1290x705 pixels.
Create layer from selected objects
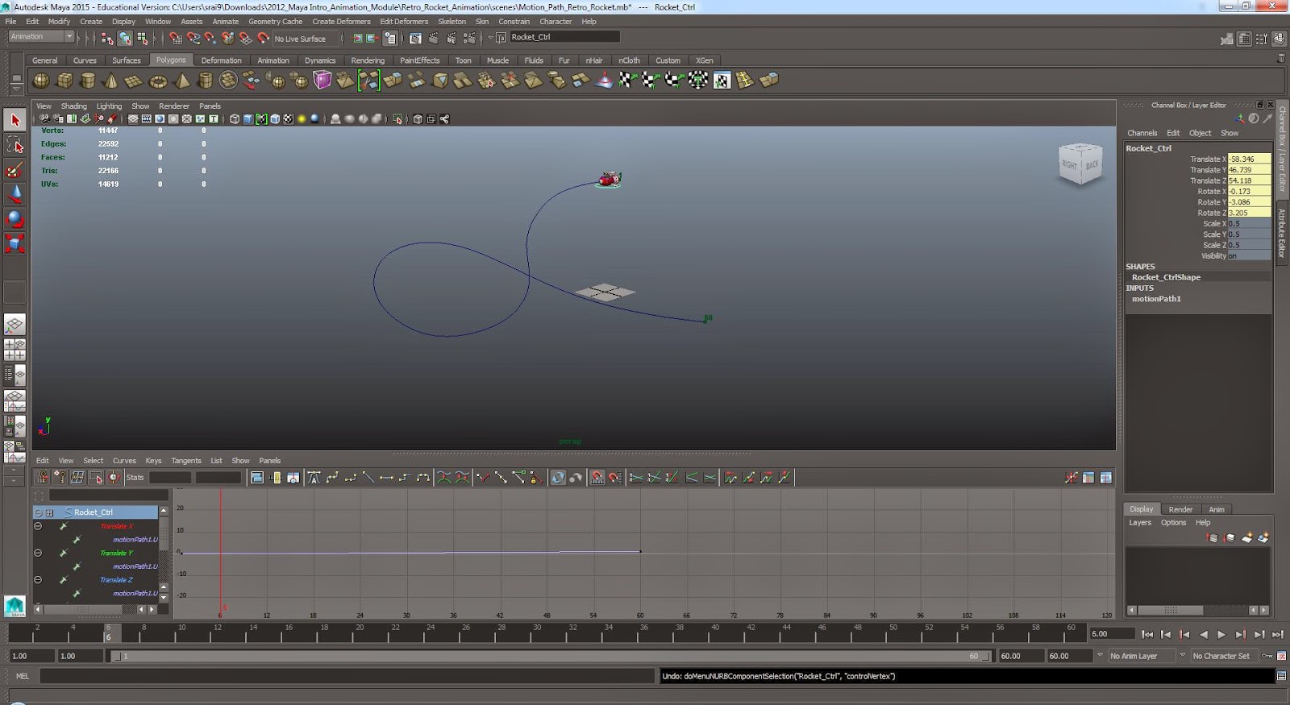1263,537
